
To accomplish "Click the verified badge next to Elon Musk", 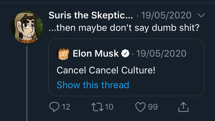I will tap(125, 54).
